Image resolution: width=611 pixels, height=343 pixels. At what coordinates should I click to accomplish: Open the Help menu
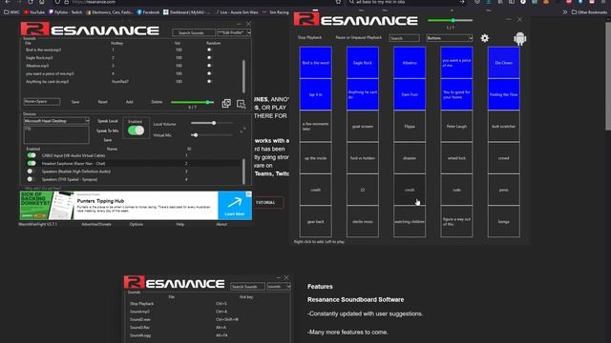point(180,225)
